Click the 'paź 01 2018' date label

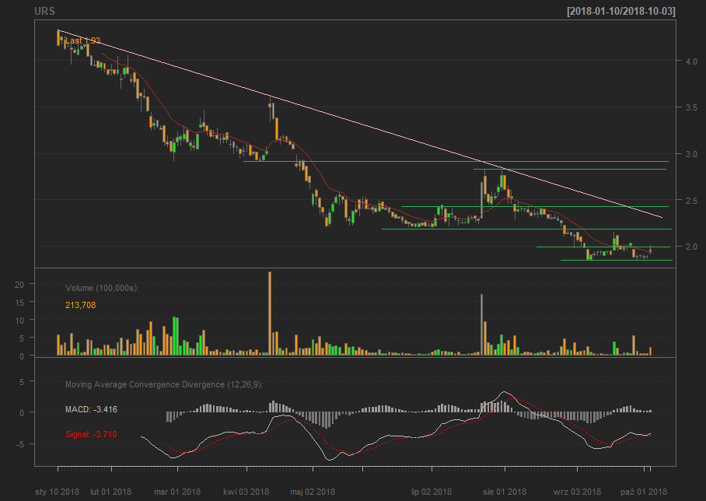tap(644, 492)
